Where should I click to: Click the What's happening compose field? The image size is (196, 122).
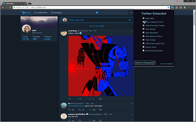[100, 20]
